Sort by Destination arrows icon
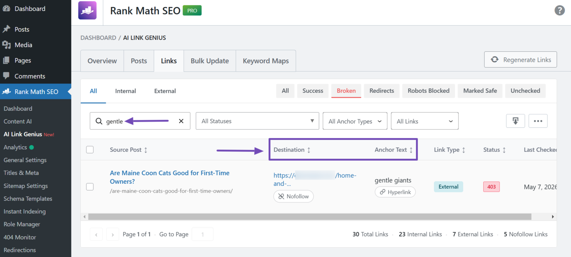The width and height of the screenshot is (571, 257). click(x=309, y=150)
